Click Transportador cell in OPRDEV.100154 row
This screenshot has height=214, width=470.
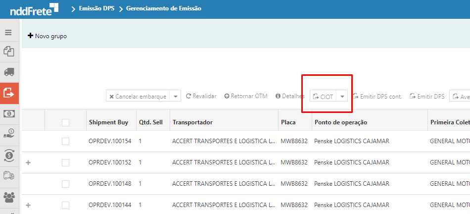(x=224, y=141)
